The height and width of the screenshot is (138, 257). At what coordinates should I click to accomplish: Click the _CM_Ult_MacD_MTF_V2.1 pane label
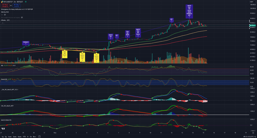coord(10,90)
